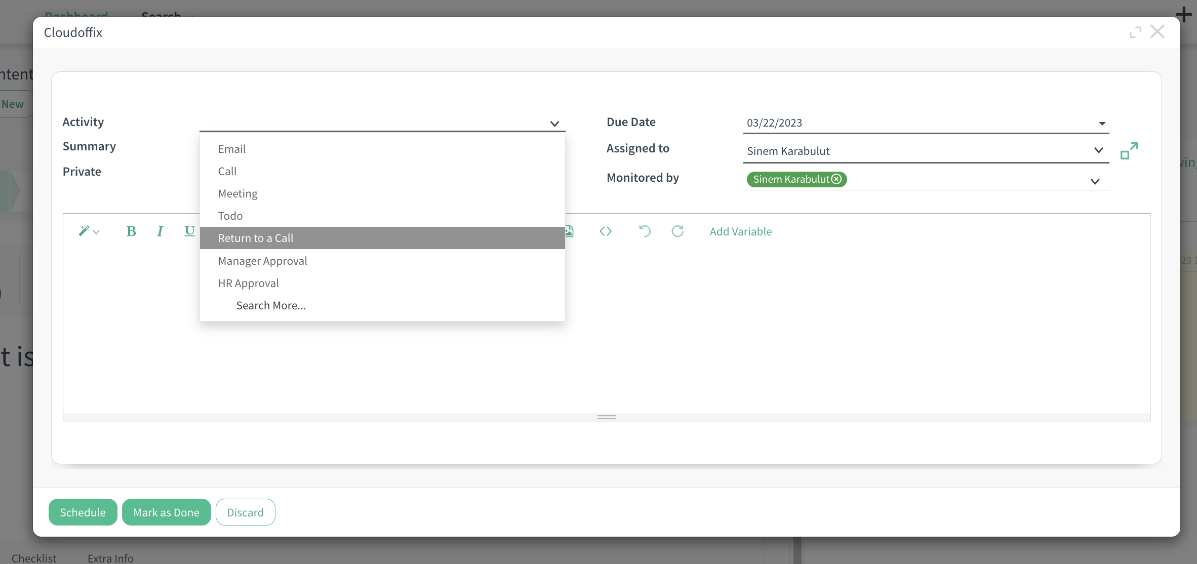Toggle underline formatting in editor toolbar

pyautogui.click(x=189, y=231)
